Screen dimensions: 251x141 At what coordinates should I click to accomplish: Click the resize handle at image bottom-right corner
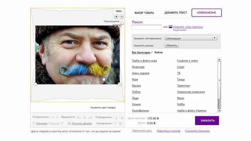coord(120,84)
